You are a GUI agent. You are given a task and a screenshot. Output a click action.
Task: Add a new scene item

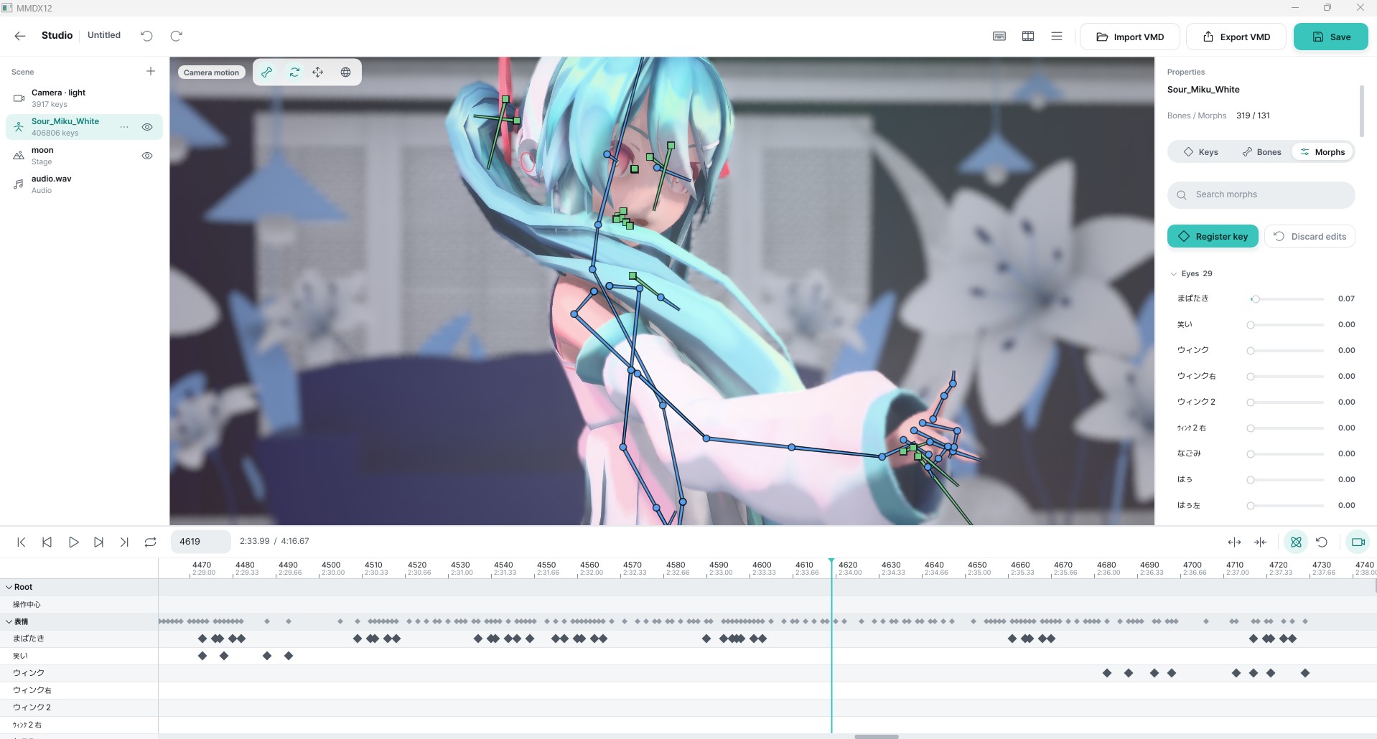[x=151, y=71]
